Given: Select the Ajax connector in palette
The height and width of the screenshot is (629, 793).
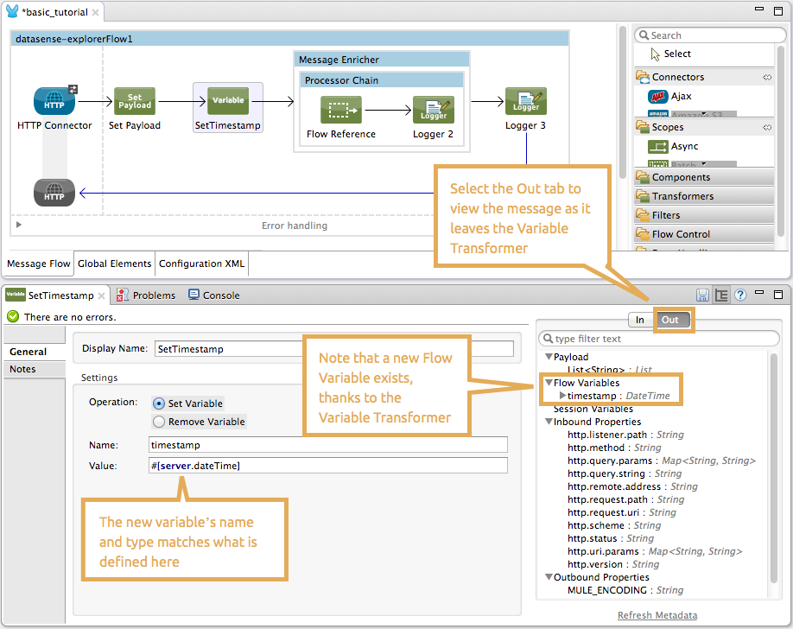Looking at the screenshot, I should 658,97.
